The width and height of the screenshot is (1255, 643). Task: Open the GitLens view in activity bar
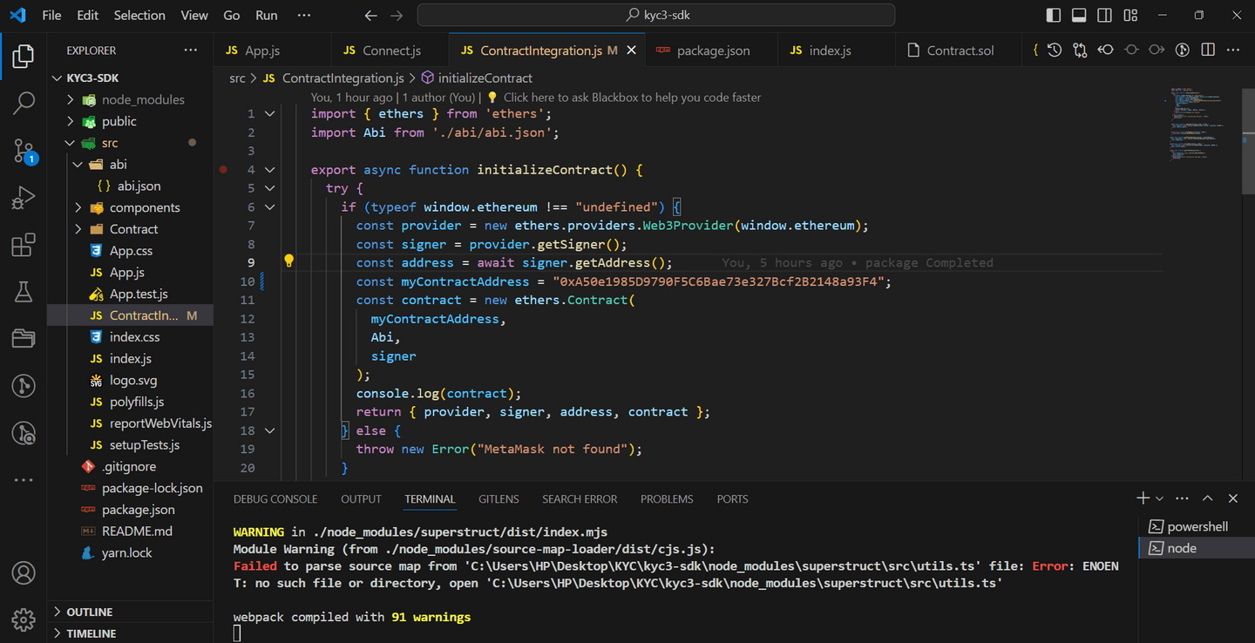[24, 385]
